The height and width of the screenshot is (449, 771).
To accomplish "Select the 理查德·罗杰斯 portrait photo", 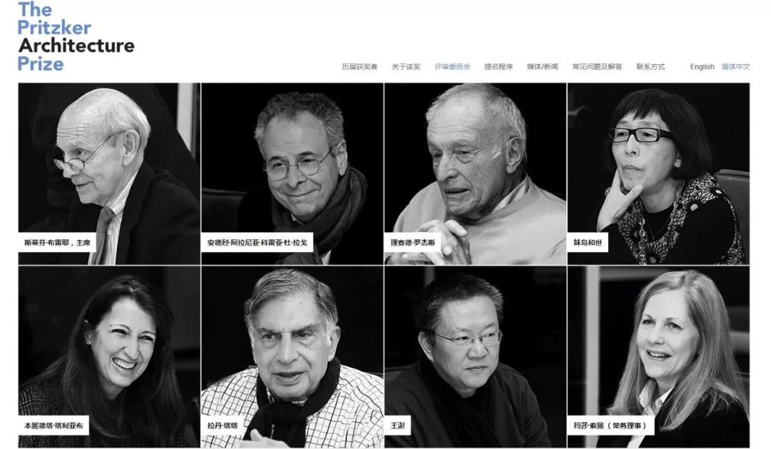I will click(475, 173).
